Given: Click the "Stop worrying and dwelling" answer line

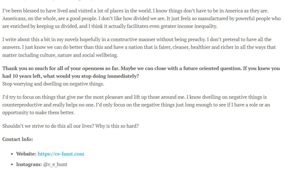Looking at the screenshot, I should [x=53, y=84].
